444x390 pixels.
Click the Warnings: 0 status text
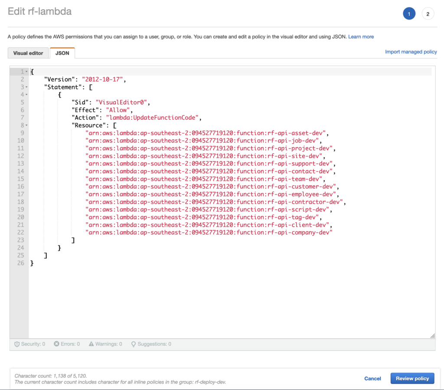coord(109,344)
